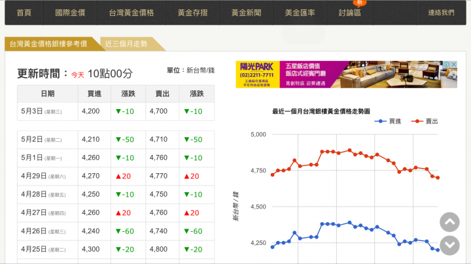Close the ad with the X icon
This screenshot has width=471, height=264.
click(x=454, y=64)
